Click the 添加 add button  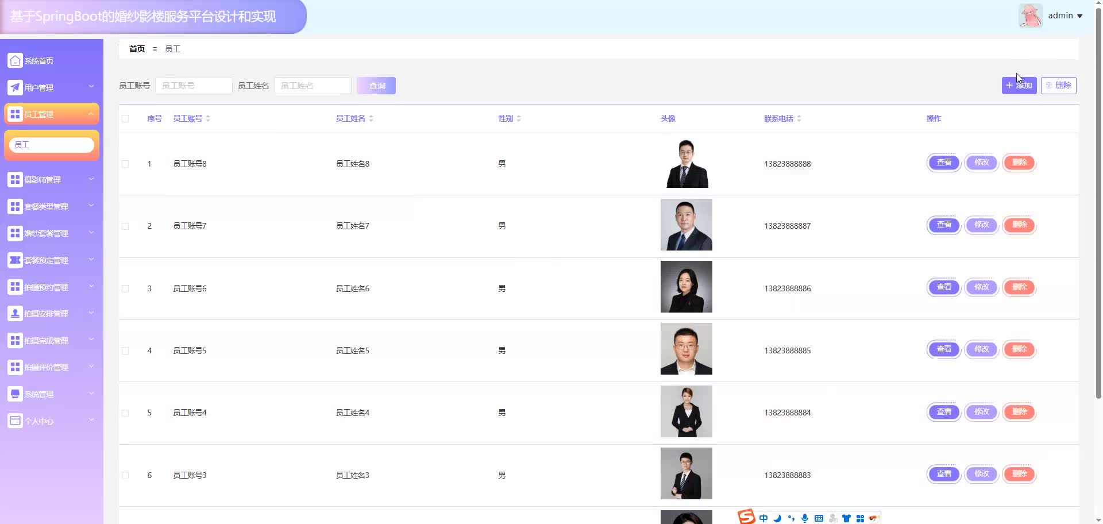tap(1019, 85)
